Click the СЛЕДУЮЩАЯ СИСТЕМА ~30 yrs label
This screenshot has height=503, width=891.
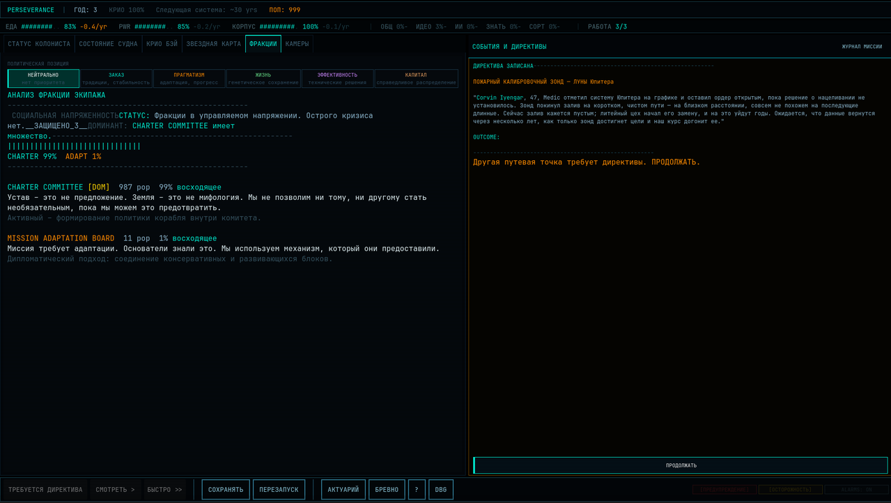(207, 10)
